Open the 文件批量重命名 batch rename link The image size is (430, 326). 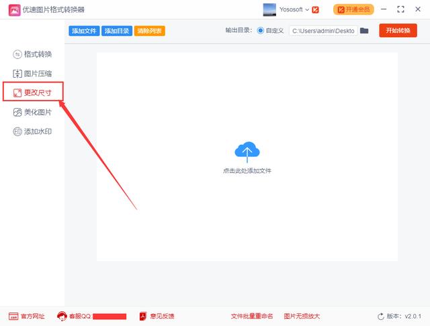(252, 316)
